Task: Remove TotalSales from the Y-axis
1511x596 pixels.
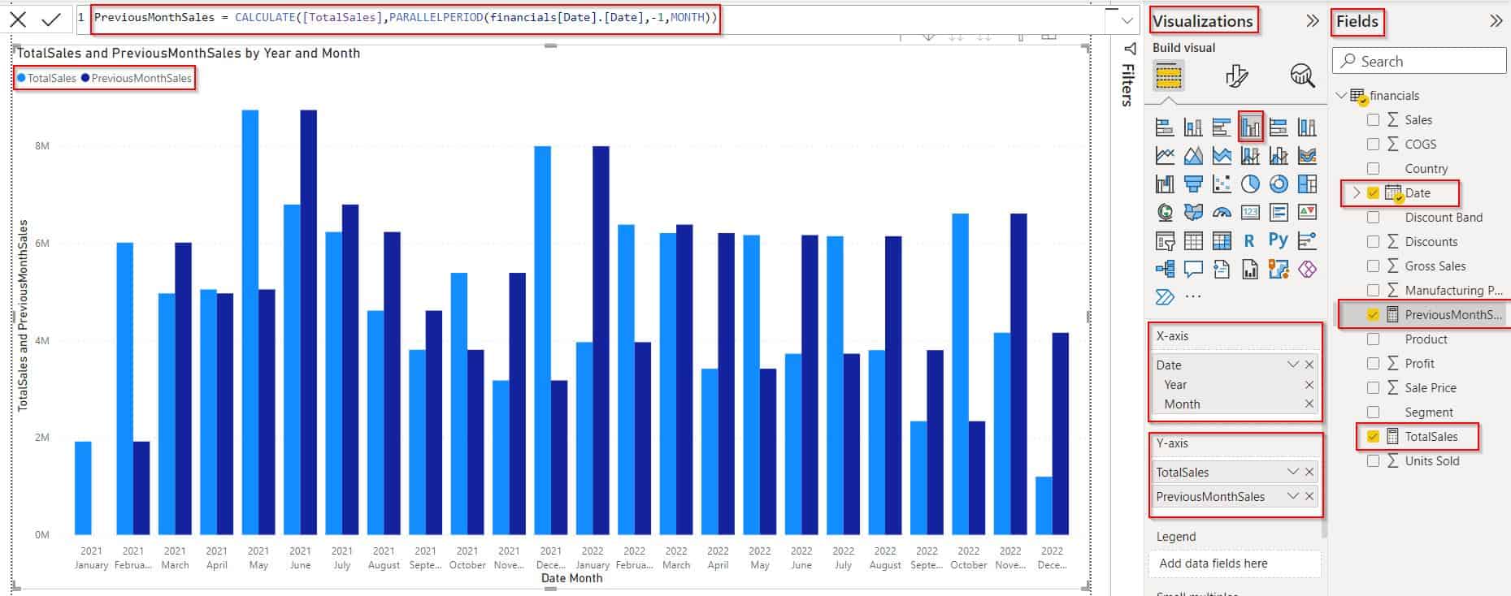Action: [1309, 472]
